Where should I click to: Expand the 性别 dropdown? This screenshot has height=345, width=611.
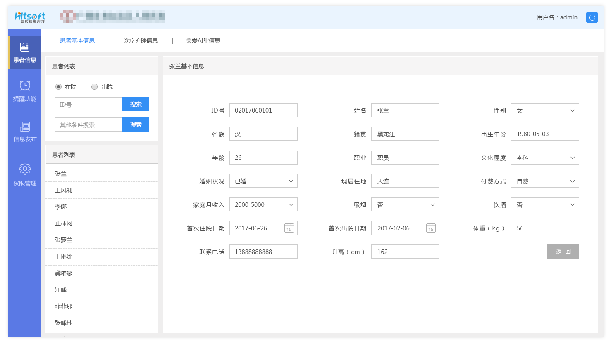click(545, 110)
